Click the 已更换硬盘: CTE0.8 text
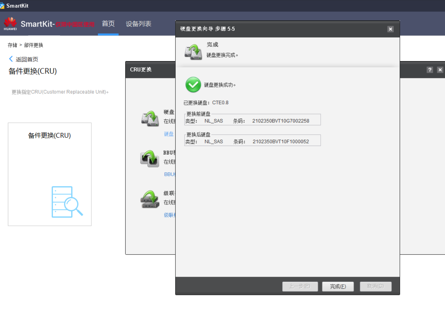Screen dimensions: 445x312 206,103
